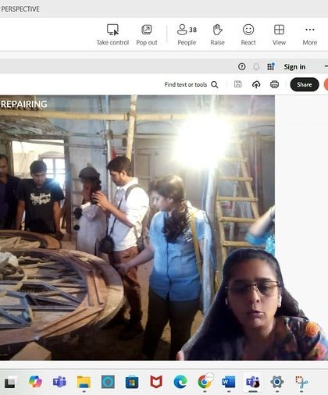
Task: Click the Acrobat help question mark icon
Action: tap(241, 67)
